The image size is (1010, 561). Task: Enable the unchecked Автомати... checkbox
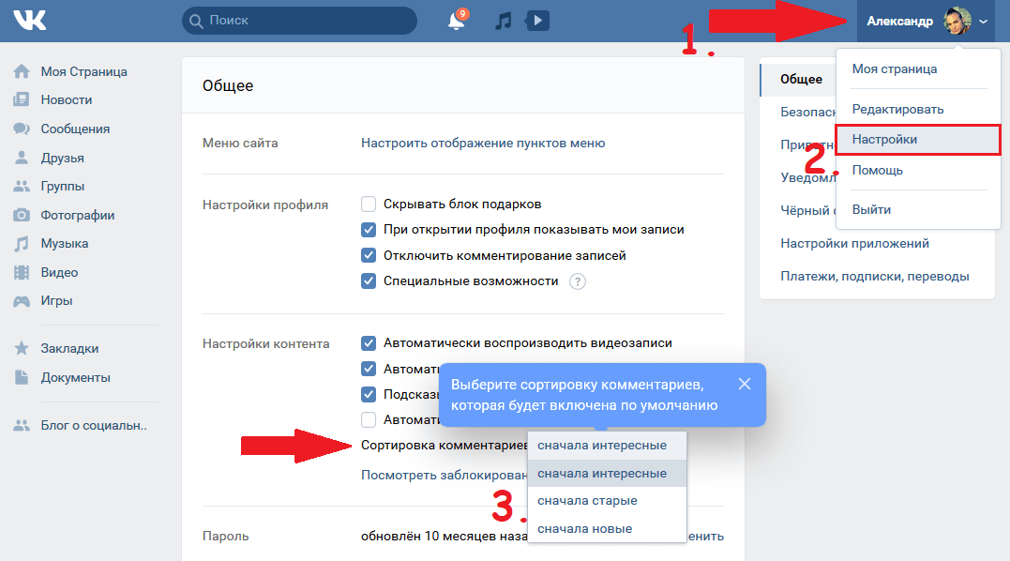(x=369, y=420)
